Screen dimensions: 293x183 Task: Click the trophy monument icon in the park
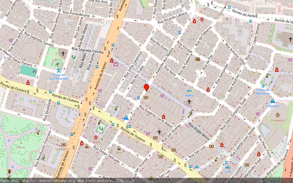[9, 172]
